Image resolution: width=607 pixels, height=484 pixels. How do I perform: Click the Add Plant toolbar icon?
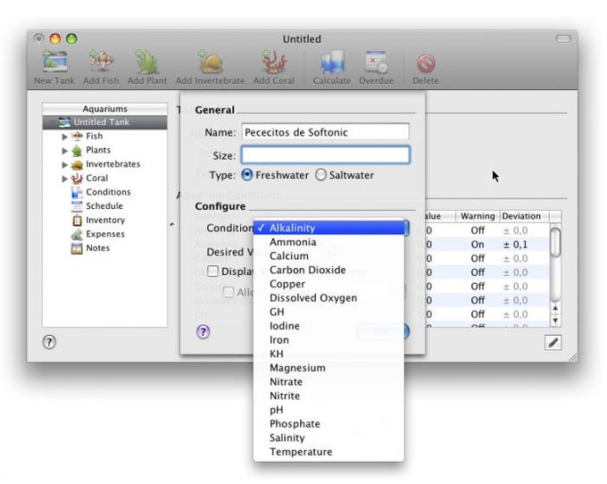(146, 62)
